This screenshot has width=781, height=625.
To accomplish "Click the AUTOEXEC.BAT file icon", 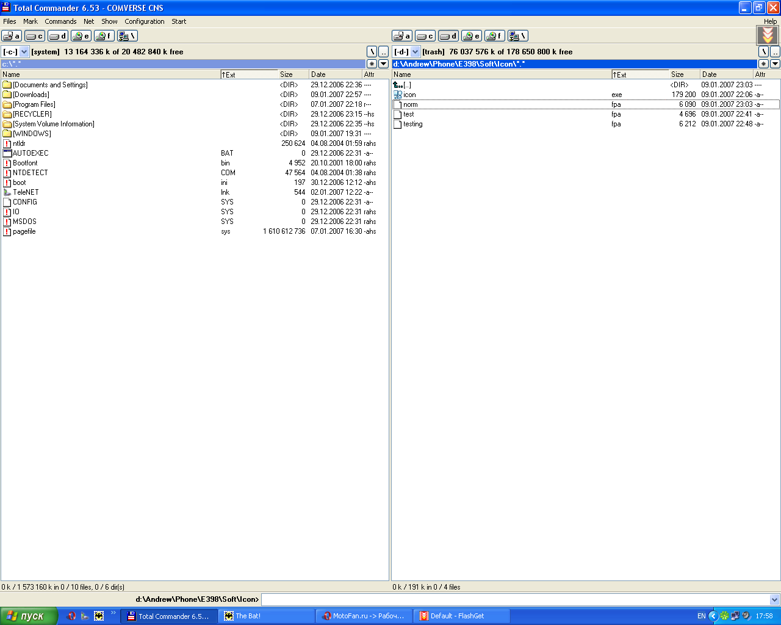I will [7, 153].
